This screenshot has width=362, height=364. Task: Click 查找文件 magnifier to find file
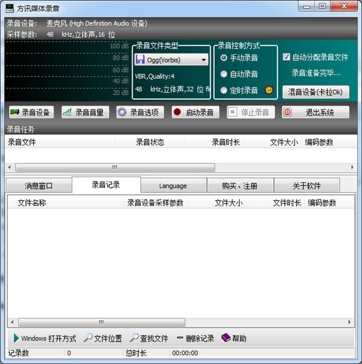coord(150,338)
